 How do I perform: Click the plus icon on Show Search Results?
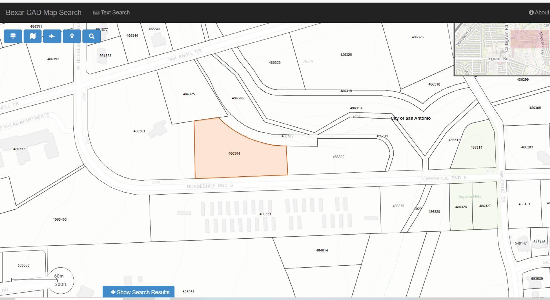[113, 292]
